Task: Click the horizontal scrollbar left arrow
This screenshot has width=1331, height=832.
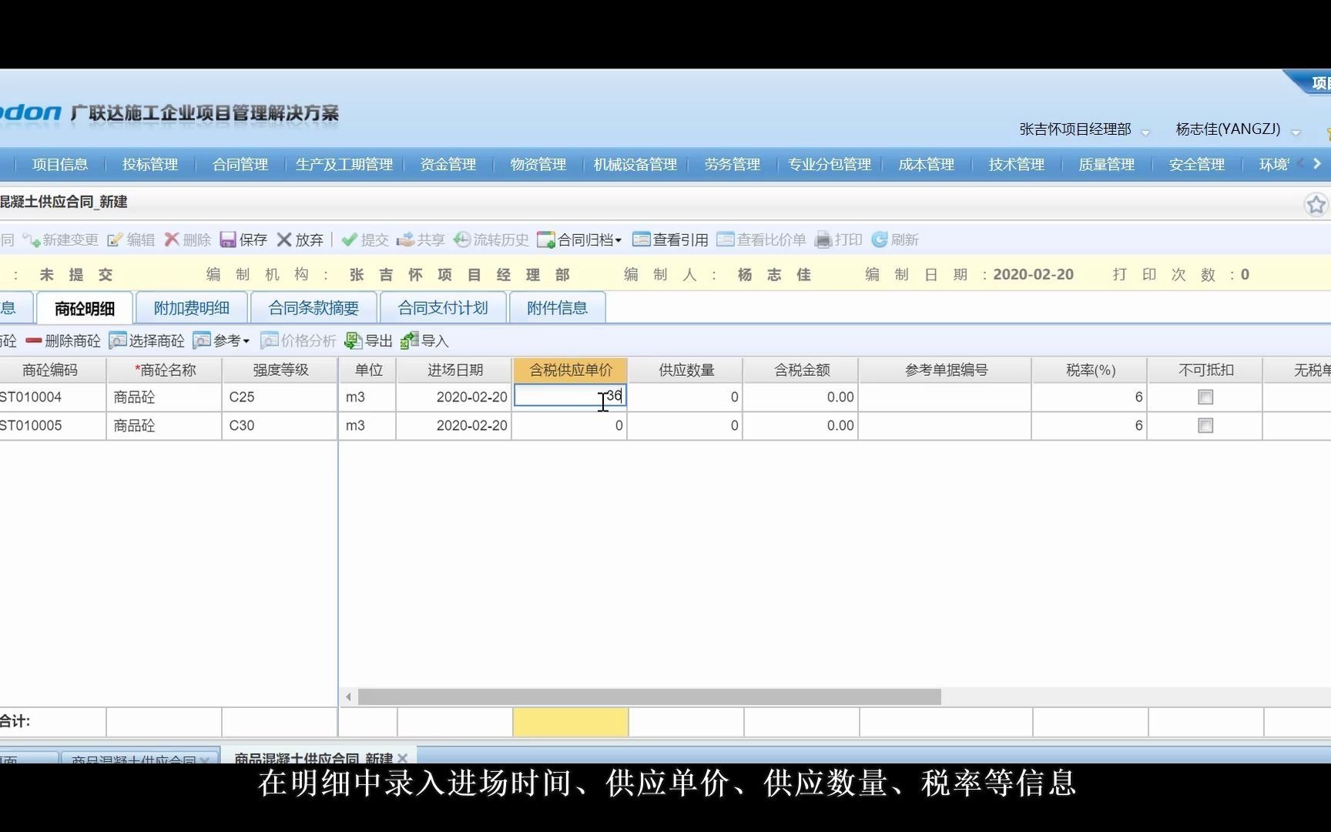Action: [348, 697]
